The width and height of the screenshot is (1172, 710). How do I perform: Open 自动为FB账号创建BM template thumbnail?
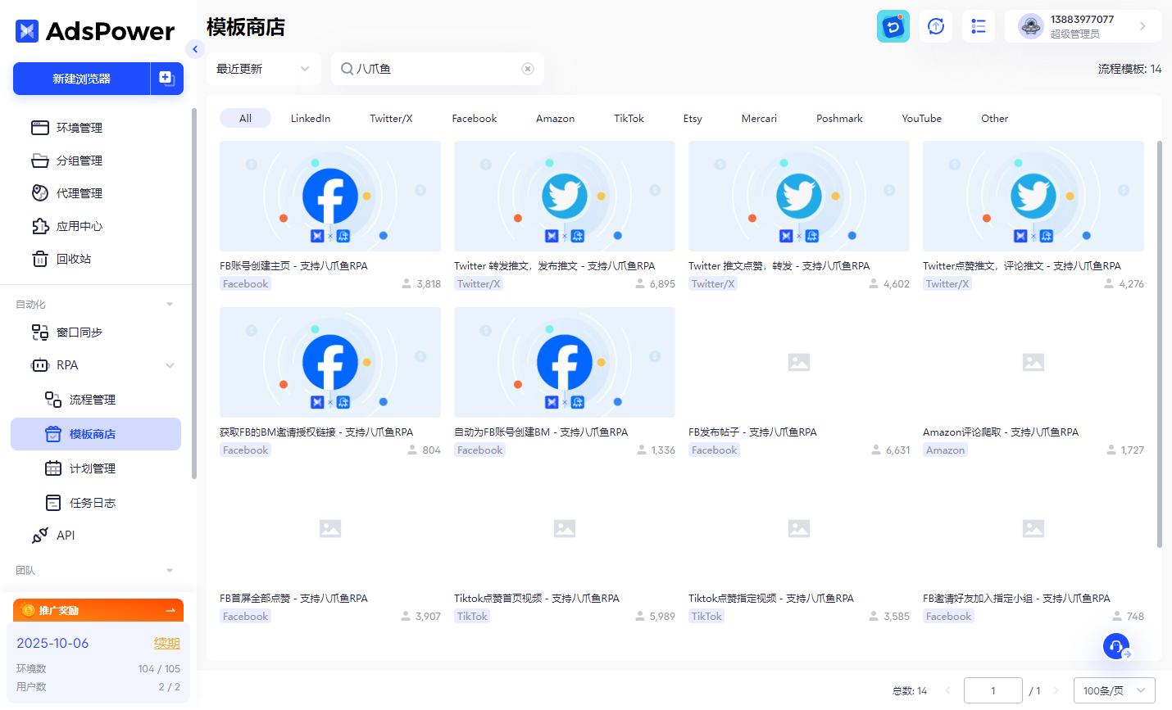565,362
